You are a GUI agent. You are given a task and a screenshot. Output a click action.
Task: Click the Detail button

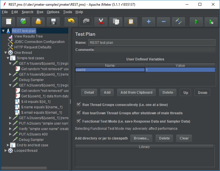(89, 92)
